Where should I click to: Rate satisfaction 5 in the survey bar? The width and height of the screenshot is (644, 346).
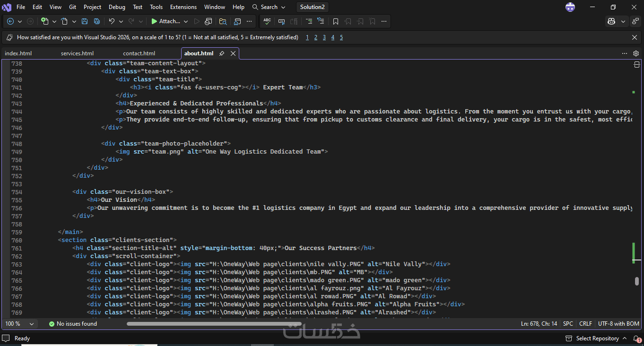click(341, 37)
